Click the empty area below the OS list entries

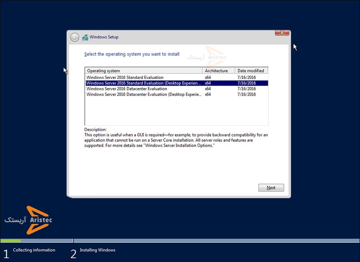(x=176, y=112)
